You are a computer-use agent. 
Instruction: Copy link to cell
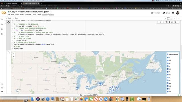click(164, 22)
